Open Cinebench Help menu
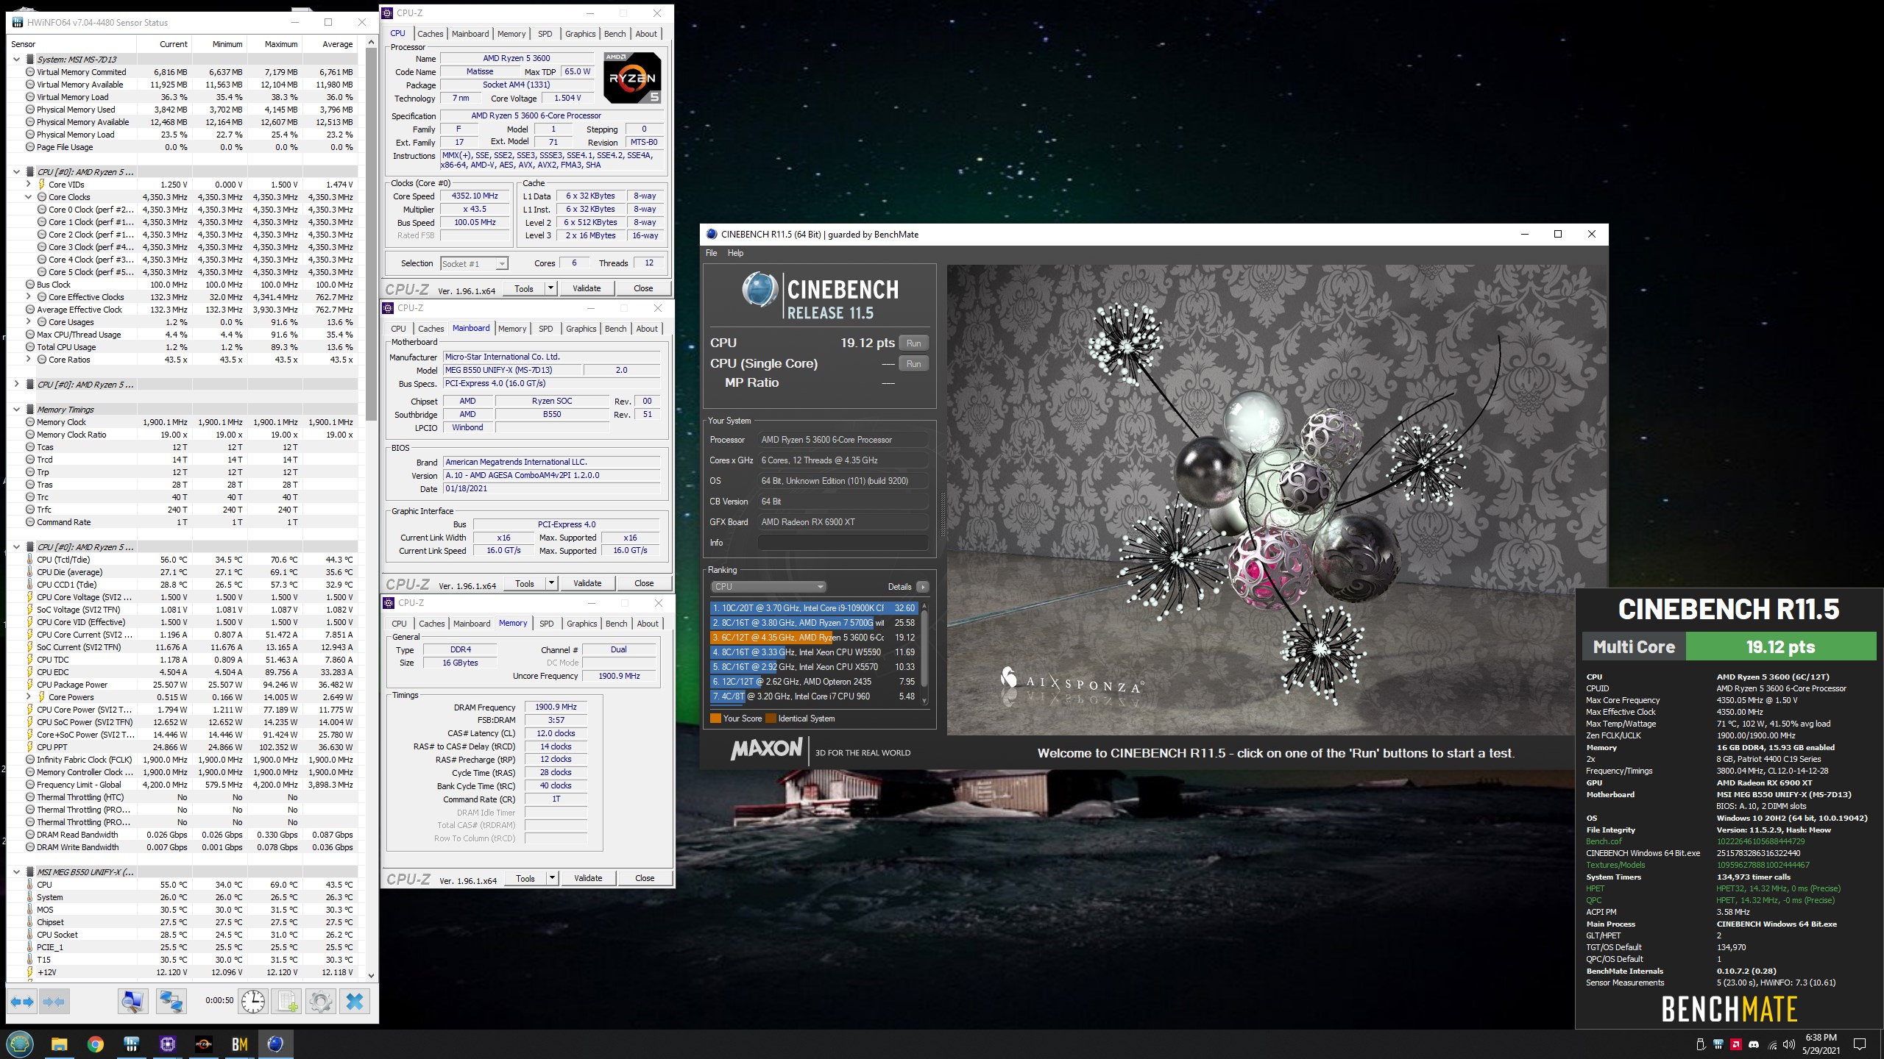 click(736, 253)
